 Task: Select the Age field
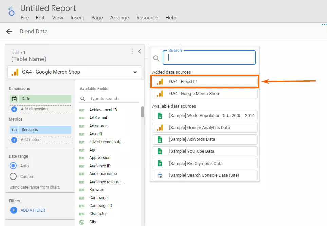point(93,150)
